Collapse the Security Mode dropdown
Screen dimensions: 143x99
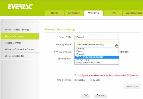[x=97, y=45]
